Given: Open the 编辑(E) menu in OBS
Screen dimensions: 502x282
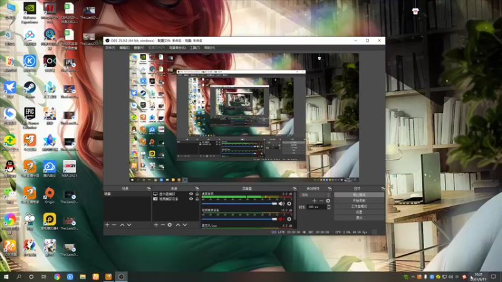Looking at the screenshot, I should pos(124,48).
